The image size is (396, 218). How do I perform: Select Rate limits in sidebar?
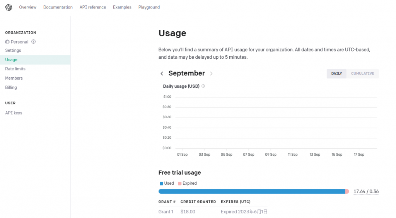coord(15,69)
